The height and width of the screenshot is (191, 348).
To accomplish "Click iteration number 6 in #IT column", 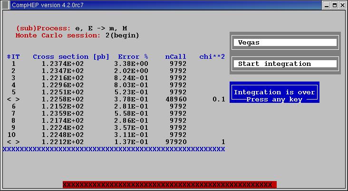I will (x=14, y=106).
